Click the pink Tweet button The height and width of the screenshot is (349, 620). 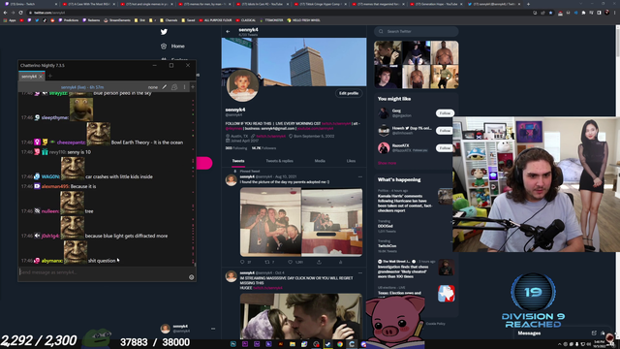point(204,163)
